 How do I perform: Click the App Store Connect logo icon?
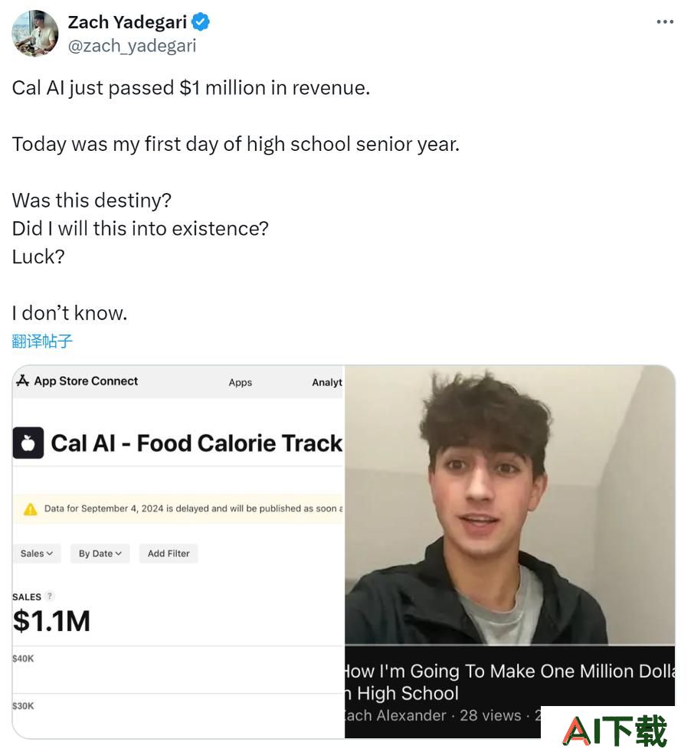(22, 381)
